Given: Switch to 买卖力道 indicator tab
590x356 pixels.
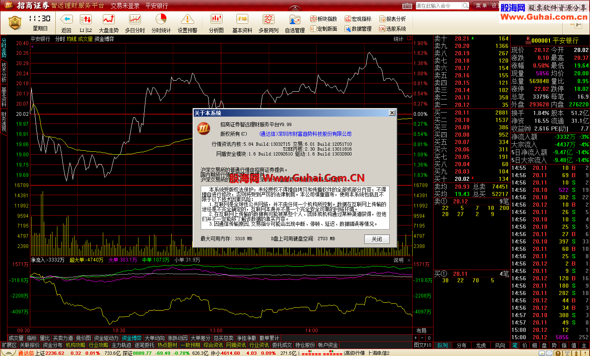Looking at the screenshot, I should pyautogui.click(x=63, y=338).
